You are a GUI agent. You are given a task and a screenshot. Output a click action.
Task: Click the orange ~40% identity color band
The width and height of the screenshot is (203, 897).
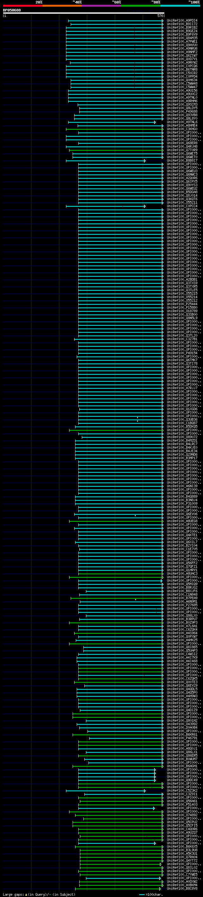62,6
